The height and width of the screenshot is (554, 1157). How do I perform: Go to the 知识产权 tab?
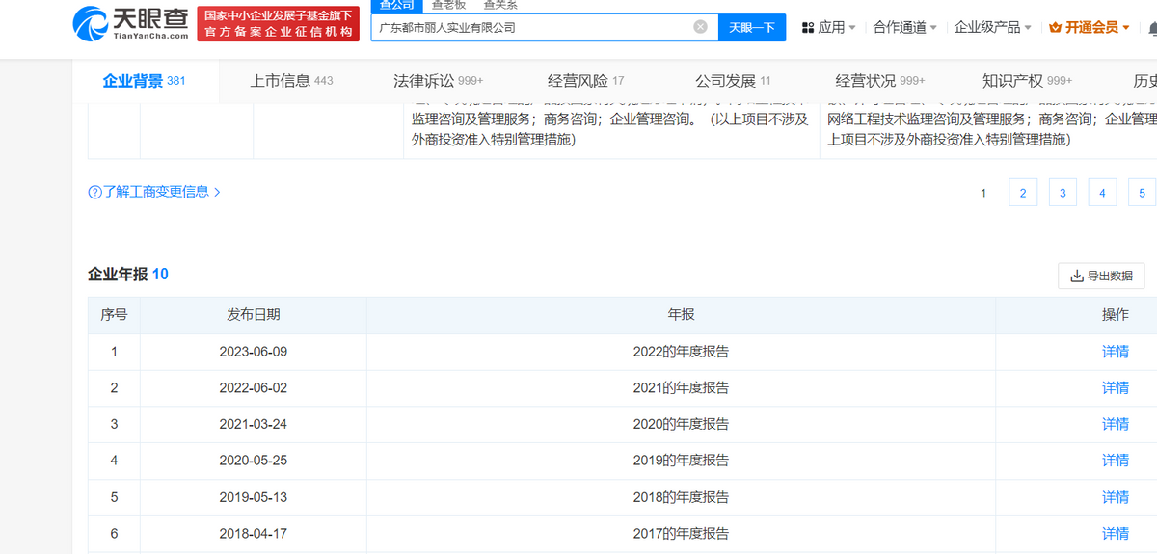(1026, 81)
